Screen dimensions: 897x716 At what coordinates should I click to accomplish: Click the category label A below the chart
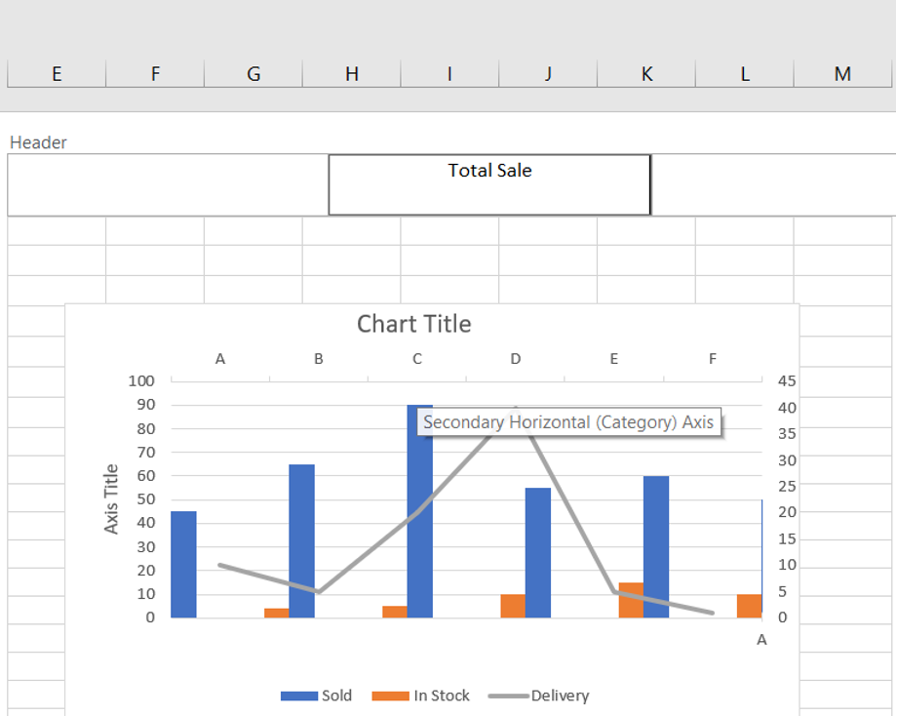pos(760,639)
